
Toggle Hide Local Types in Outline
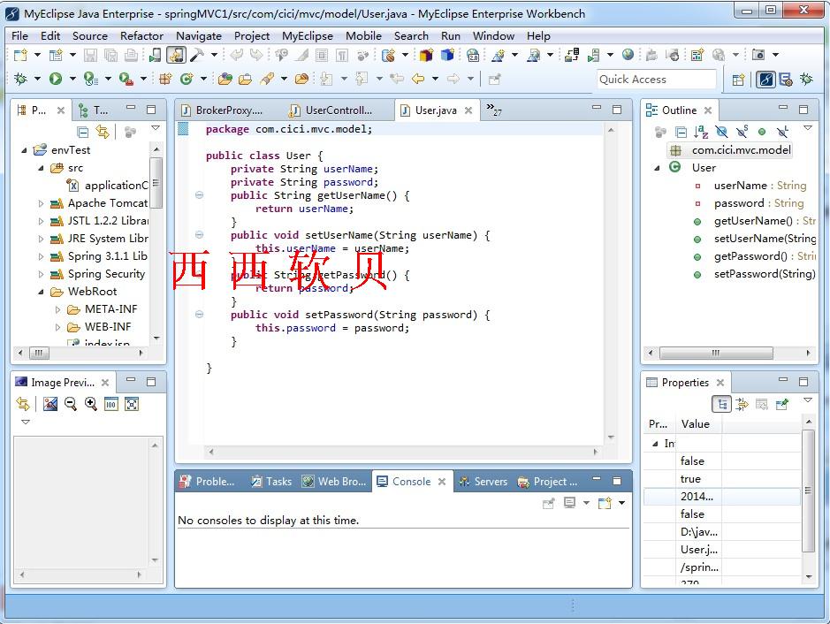782,132
